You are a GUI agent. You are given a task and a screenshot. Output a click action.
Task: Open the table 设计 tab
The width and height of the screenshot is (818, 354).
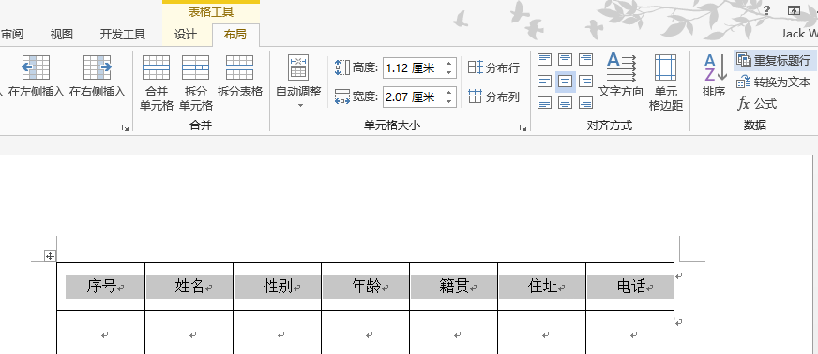pyautogui.click(x=186, y=35)
